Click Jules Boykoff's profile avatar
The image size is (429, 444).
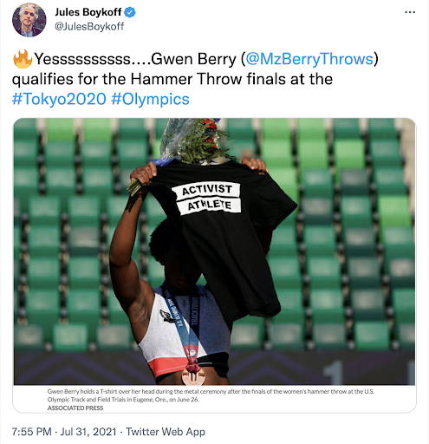pyautogui.click(x=29, y=20)
